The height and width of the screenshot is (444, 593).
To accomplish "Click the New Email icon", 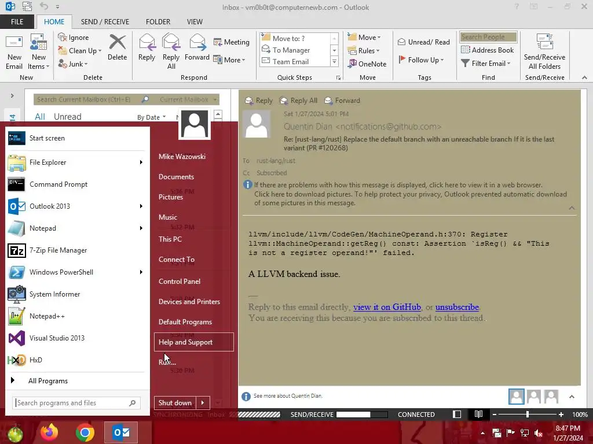I will coord(14,43).
